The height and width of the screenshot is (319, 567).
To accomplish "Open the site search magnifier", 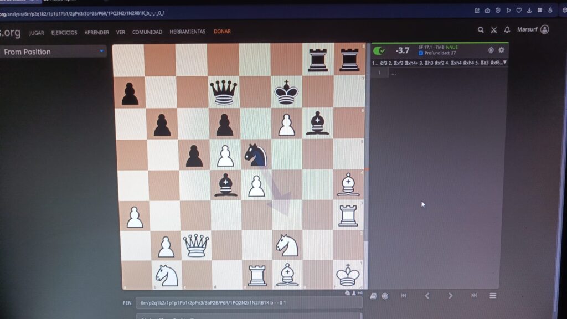I will 481,30.
